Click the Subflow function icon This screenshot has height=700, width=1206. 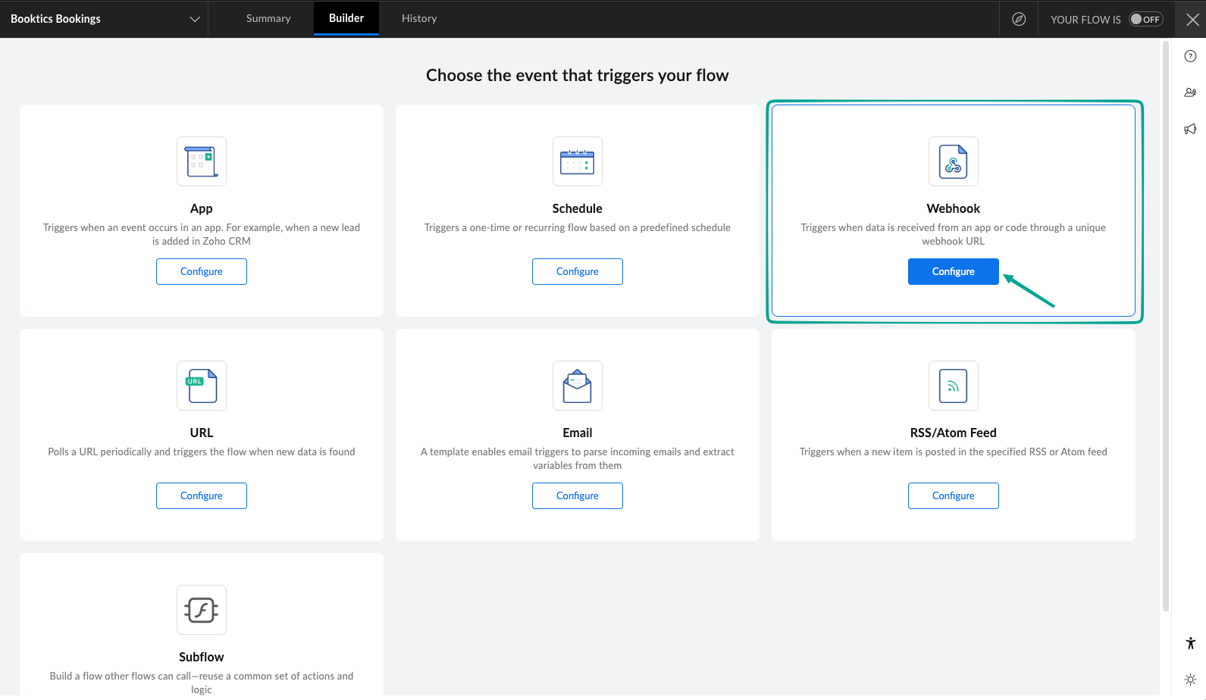[x=202, y=610]
